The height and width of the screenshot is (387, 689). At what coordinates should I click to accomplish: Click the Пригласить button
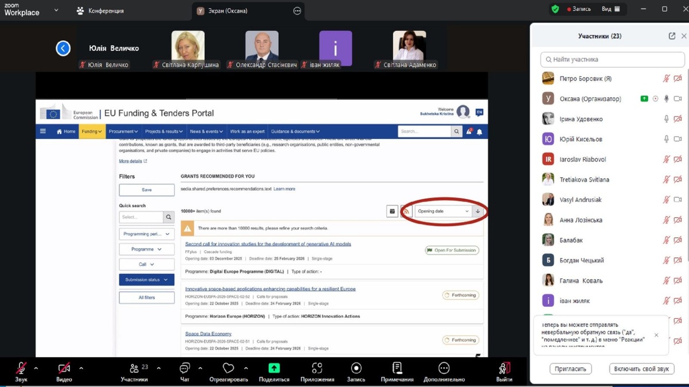571,369
